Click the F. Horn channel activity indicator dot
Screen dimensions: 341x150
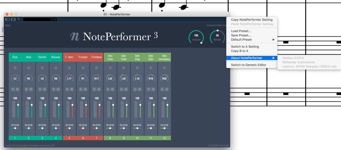coord(69,68)
